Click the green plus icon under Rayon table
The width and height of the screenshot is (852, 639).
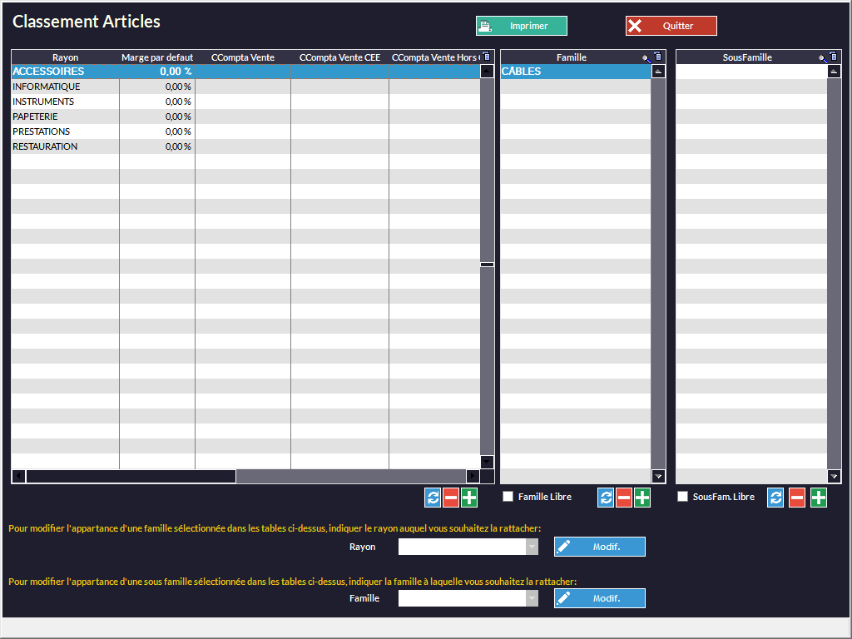[469, 498]
